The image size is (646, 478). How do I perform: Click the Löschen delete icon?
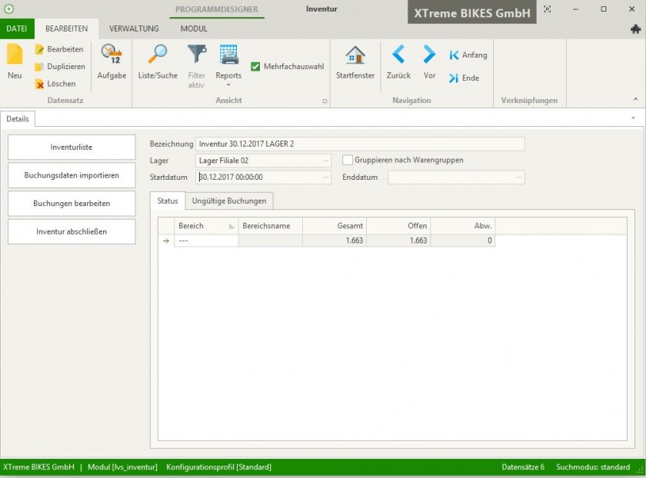[39, 84]
